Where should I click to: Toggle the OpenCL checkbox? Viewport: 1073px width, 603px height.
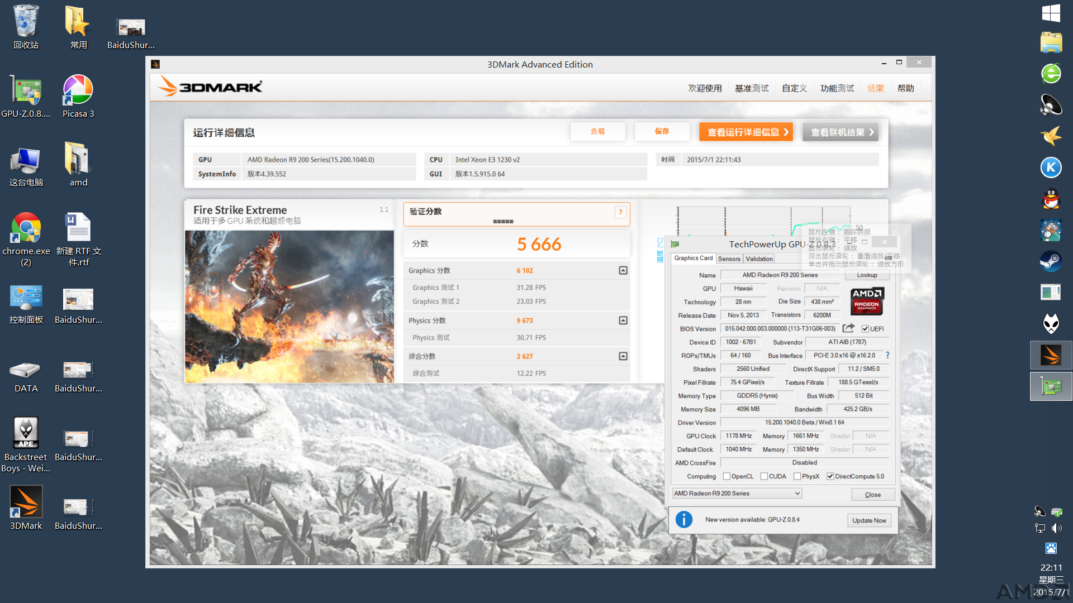(x=727, y=476)
